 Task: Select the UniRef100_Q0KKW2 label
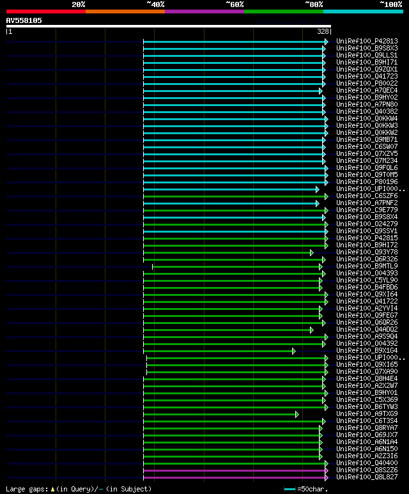367,133
